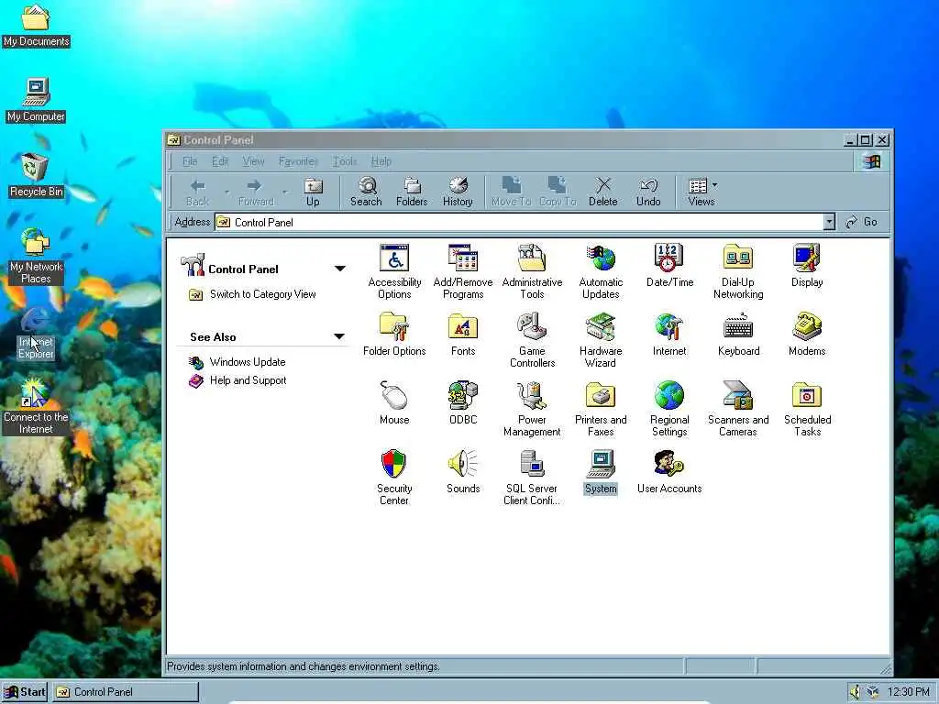Select My Network Places desktop icon

pos(36,257)
